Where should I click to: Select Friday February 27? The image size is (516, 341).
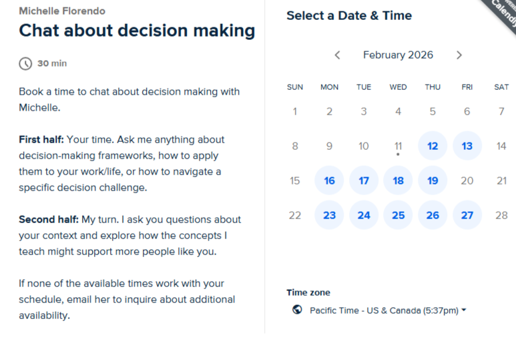click(x=467, y=215)
